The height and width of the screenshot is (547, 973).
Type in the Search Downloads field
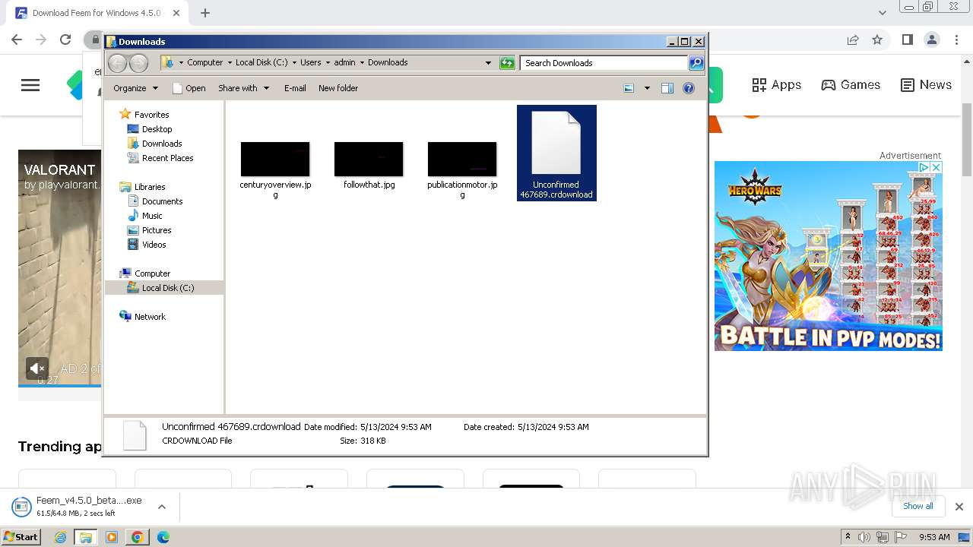tap(604, 63)
